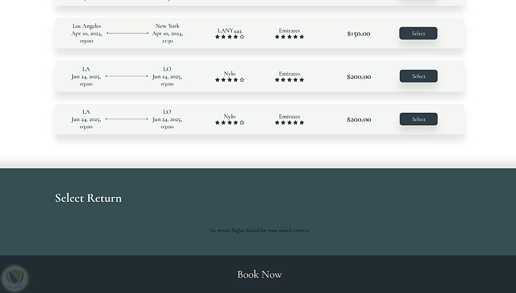
Task: Click the New York destination label
Action: [x=168, y=26]
